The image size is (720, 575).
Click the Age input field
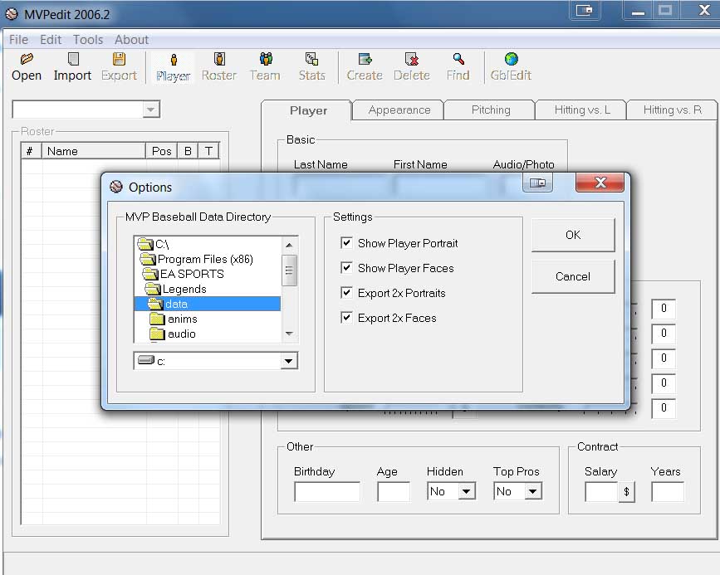[x=394, y=492]
